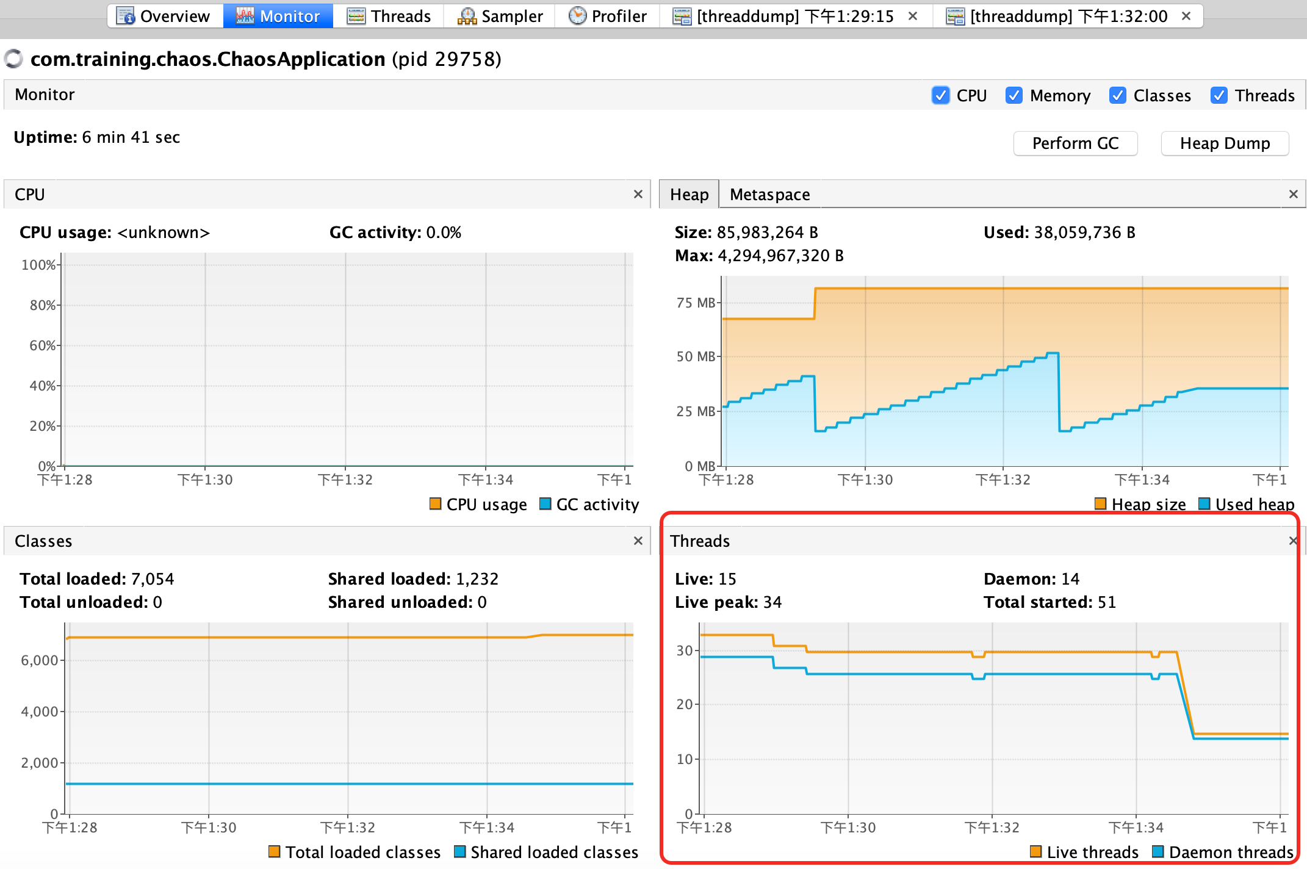Click the Overview tab icon
Viewport: 1307px width, 869px height.
[126, 16]
